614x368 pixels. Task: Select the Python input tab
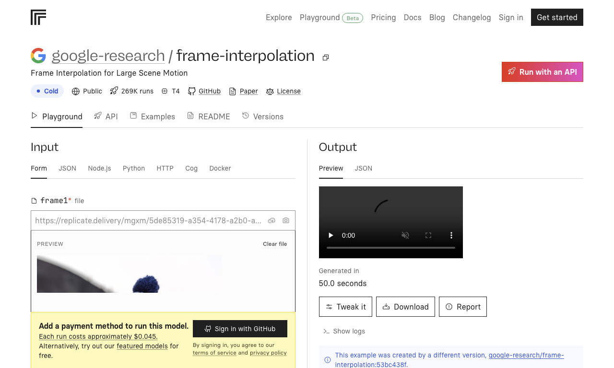point(134,168)
